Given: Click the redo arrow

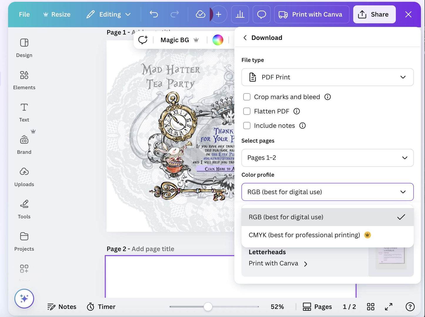Looking at the screenshot, I should (175, 14).
